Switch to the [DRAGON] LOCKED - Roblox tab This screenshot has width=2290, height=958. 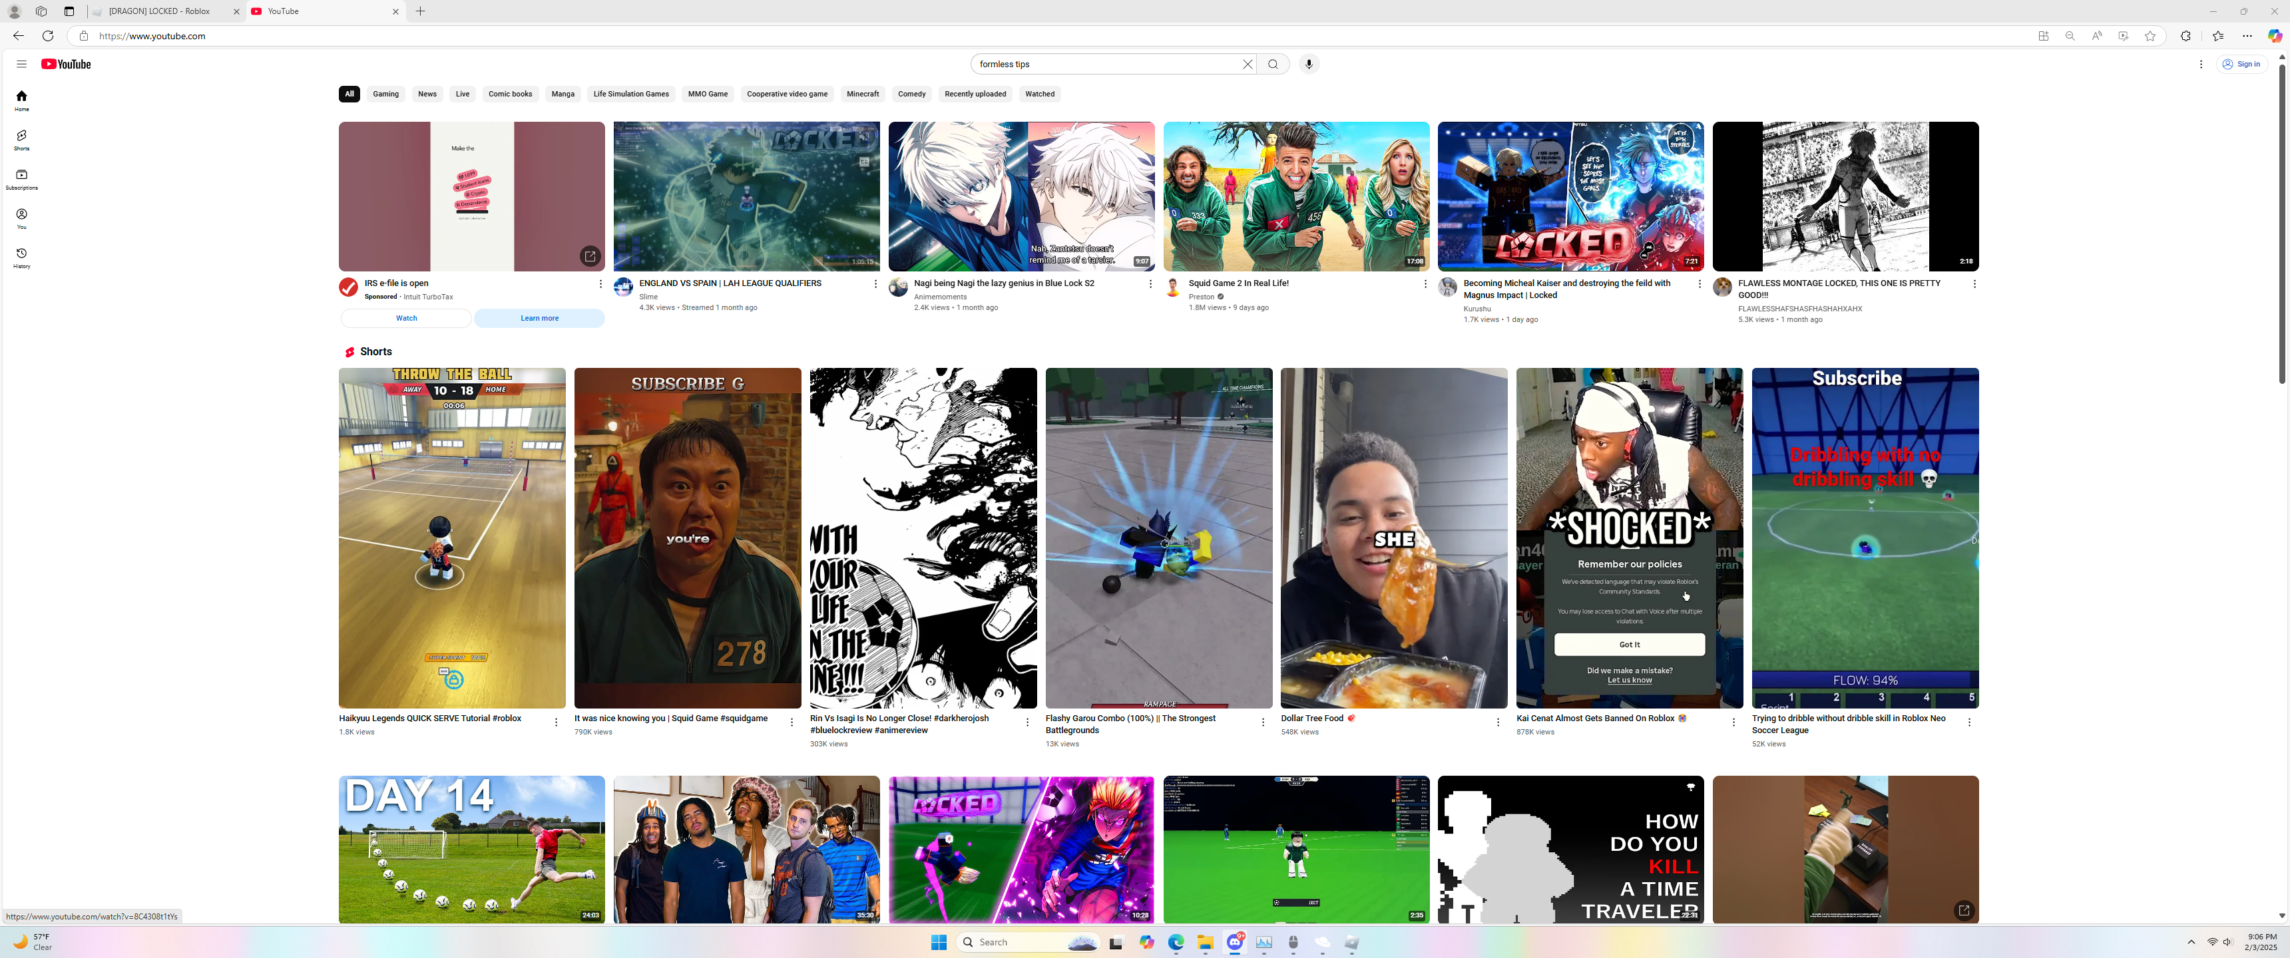[x=166, y=11]
